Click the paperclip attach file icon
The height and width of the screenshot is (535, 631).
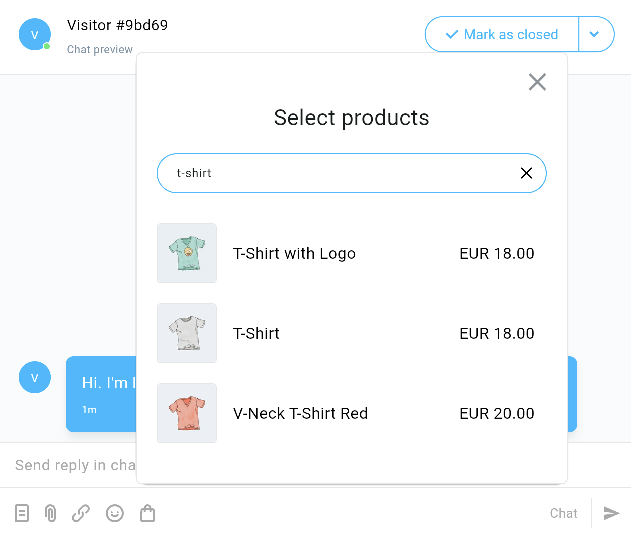click(x=50, y=513)
